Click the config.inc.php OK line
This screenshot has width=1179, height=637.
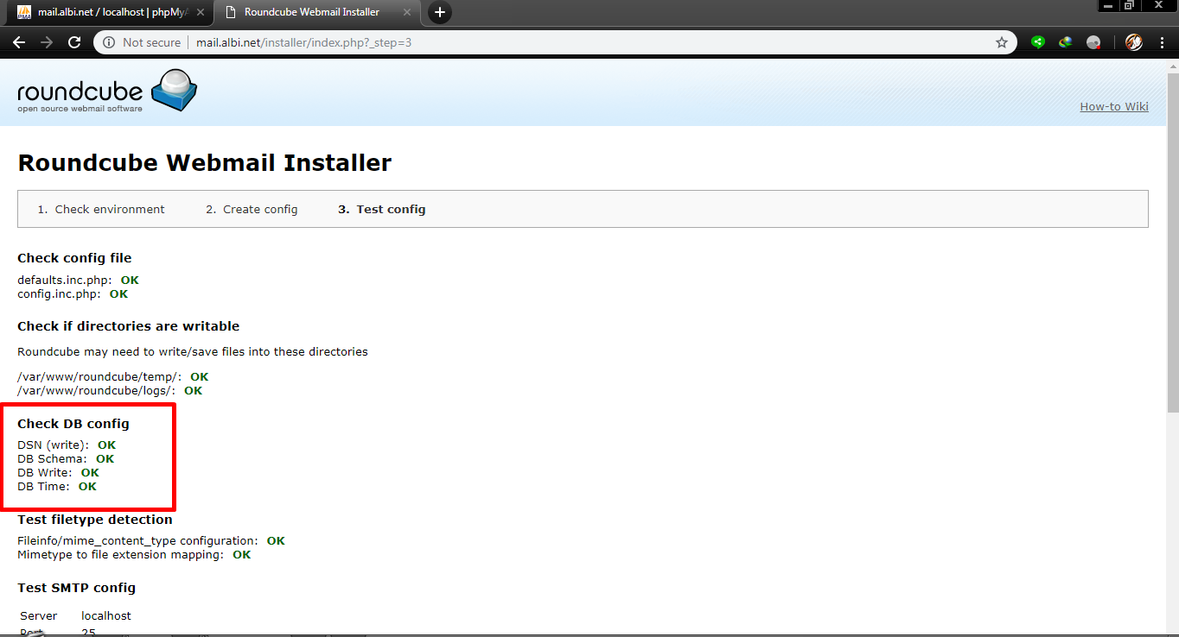tap(73, 293)
